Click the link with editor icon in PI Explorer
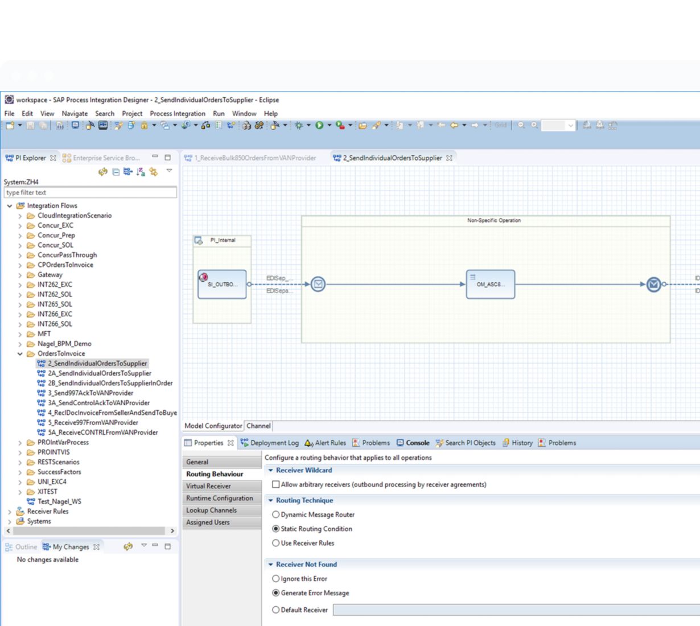 pyautogui.click(x=153, y=171)
